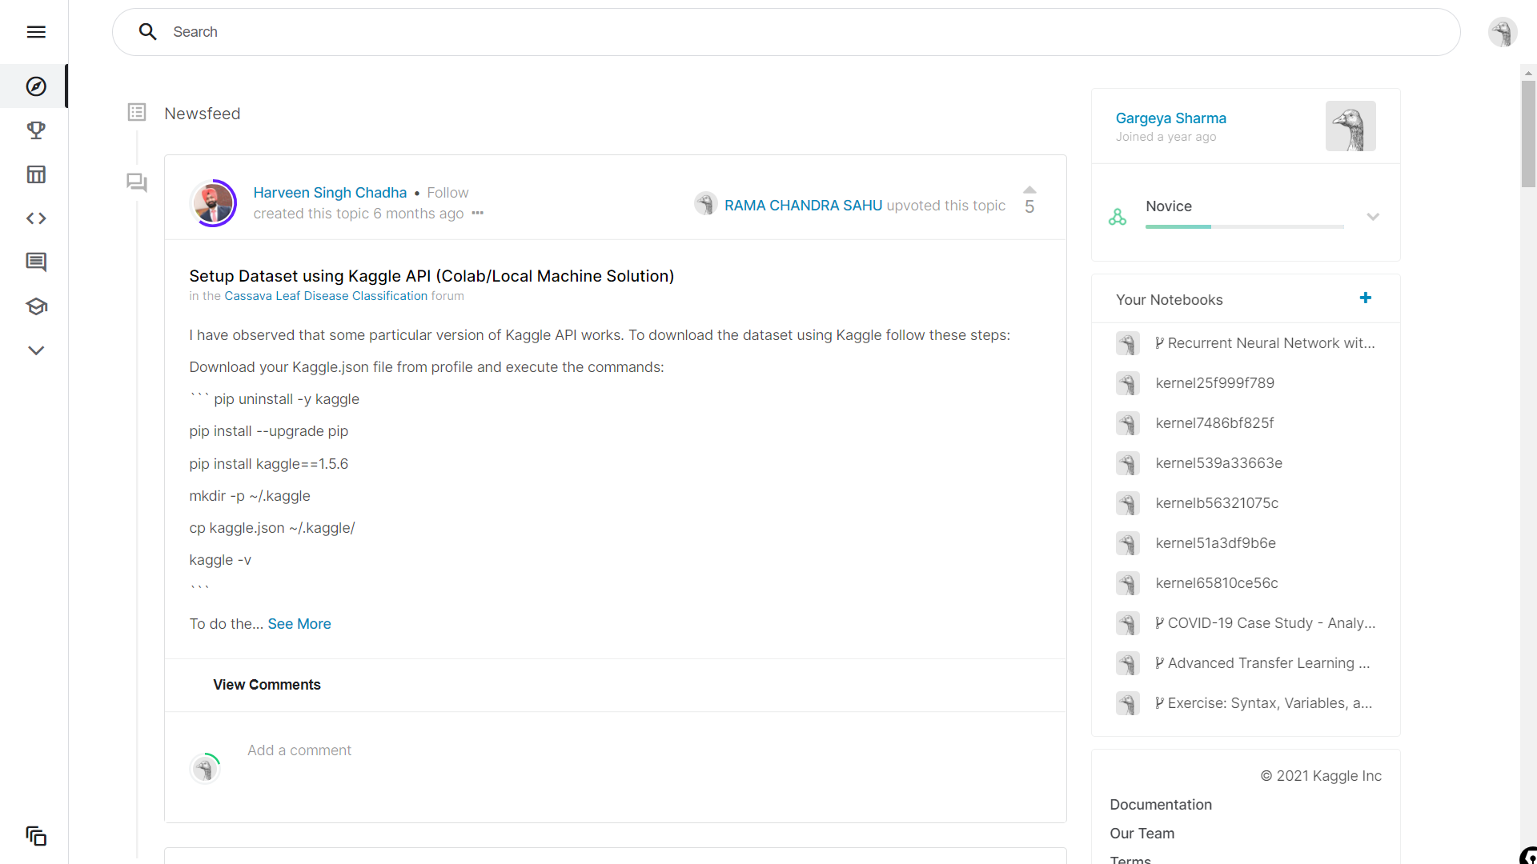Follow Harveen Singh Chadha
Screen dimensions: 1537x864
[x=447, y=193]
